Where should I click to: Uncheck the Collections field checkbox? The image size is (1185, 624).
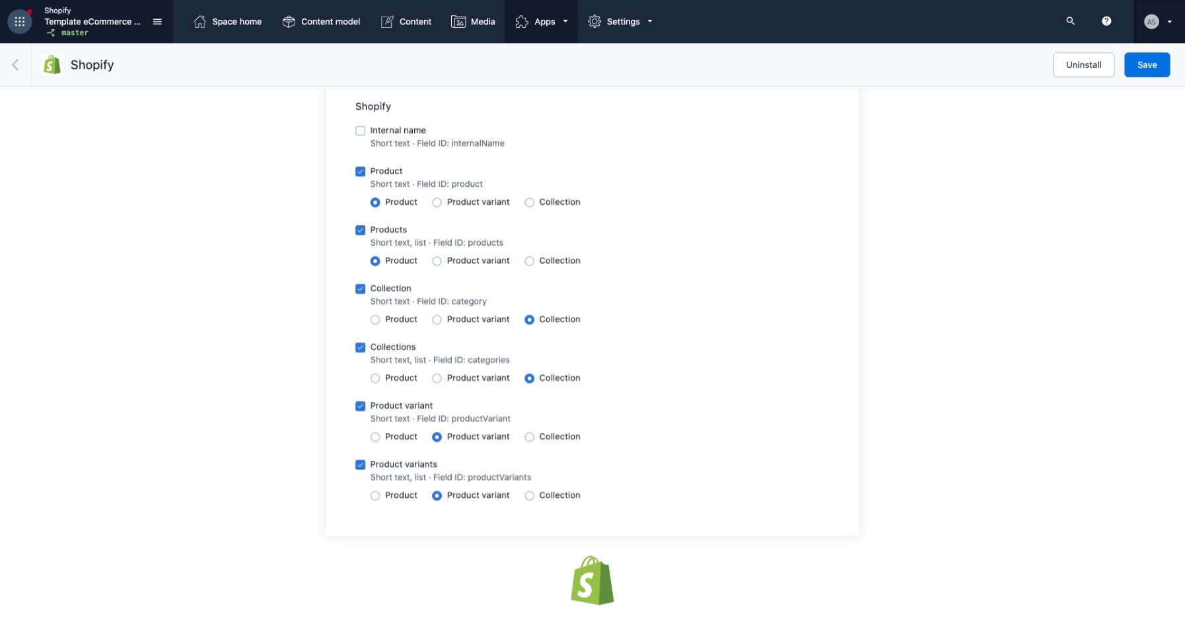[x=360, y=347]
